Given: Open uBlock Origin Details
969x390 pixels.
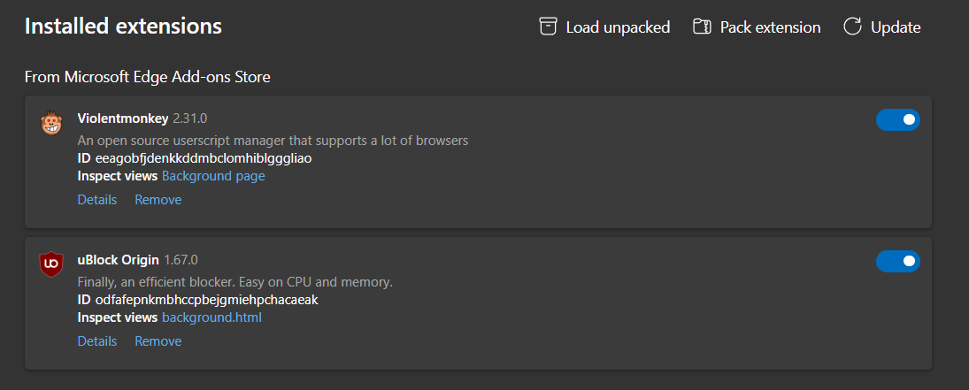Looking at the screenshot, I should 97,341.
